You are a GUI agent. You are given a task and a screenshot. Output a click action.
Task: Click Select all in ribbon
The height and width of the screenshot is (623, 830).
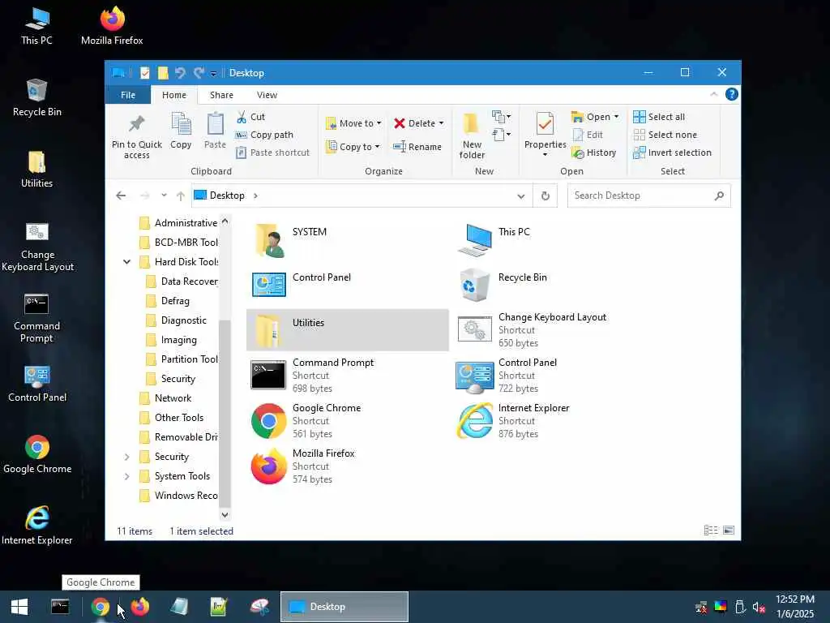tap(659, 117)
